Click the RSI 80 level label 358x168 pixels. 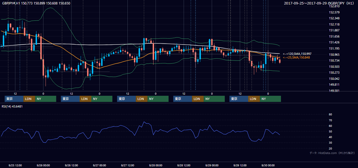coord(330,115)
